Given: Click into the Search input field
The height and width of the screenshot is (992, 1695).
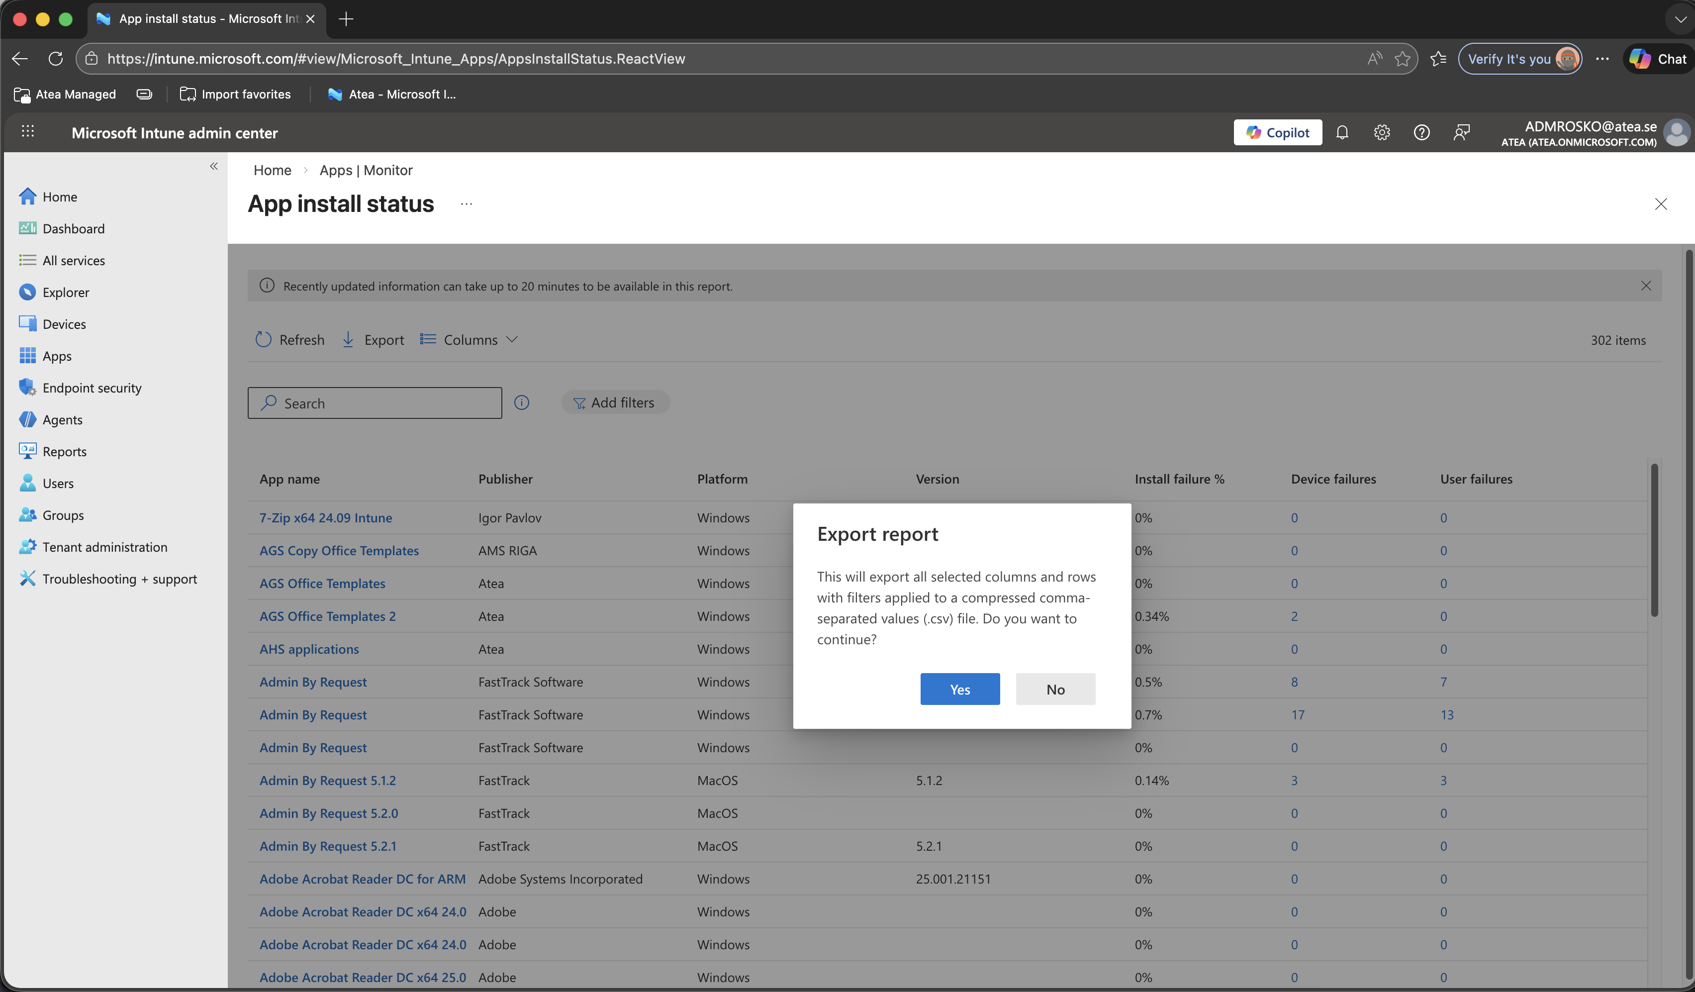Looking at the screenshot, I should coord(383,403).
